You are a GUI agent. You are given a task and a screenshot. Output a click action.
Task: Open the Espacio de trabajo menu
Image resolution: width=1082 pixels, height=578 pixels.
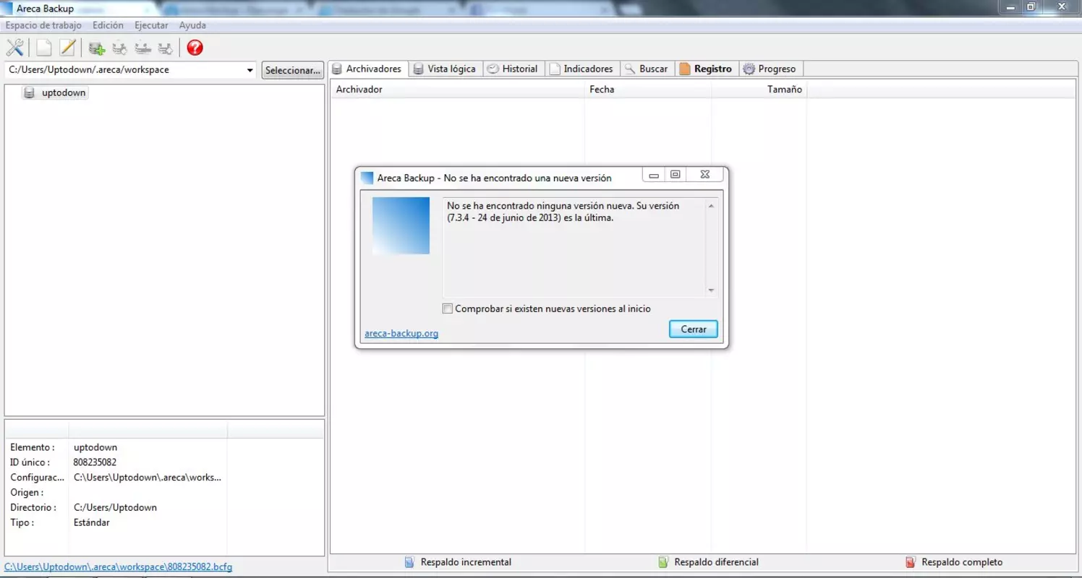pos(43,25)
